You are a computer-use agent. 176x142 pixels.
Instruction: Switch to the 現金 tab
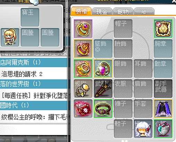pyautogui.click(x=102, y=11)
